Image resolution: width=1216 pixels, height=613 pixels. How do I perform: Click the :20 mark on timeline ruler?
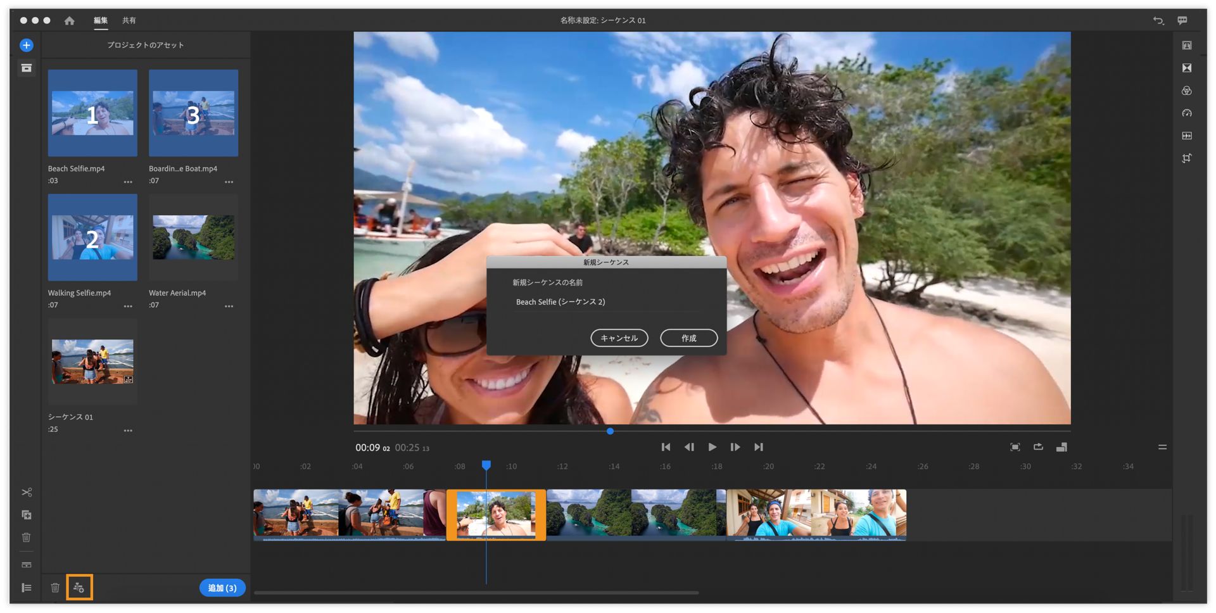768,467
